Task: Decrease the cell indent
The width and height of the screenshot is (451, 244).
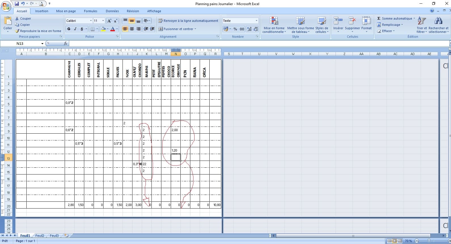Action: pos(146,29)
